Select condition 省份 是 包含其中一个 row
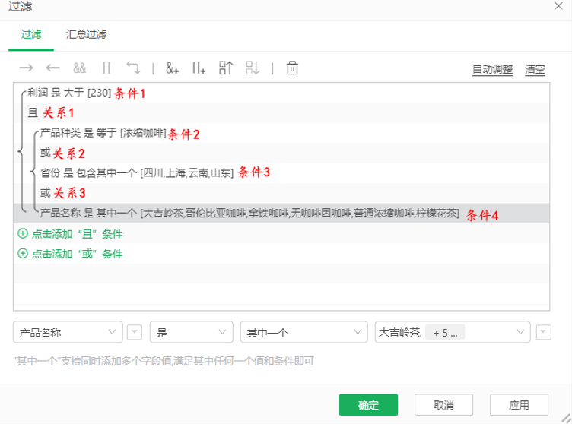The height and width of the screenshot is (424, 572). 281,173
